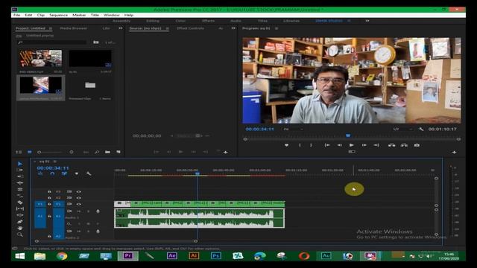The image size is (477, 268).
Task: Toggle V1 track output eye
Action: point(79,204)
